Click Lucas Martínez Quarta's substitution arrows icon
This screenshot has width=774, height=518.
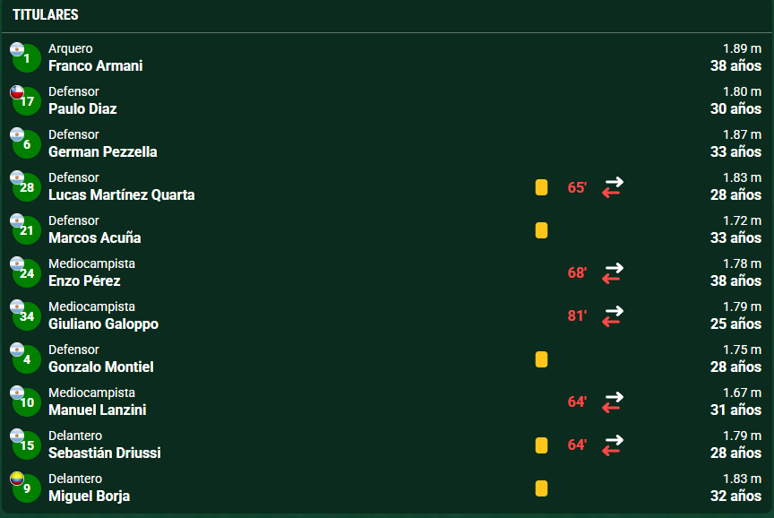pyautogui.click(x=613, y=187)
